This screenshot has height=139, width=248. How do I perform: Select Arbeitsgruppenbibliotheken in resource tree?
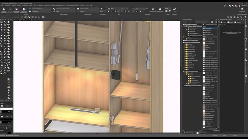tap(194, 86)
